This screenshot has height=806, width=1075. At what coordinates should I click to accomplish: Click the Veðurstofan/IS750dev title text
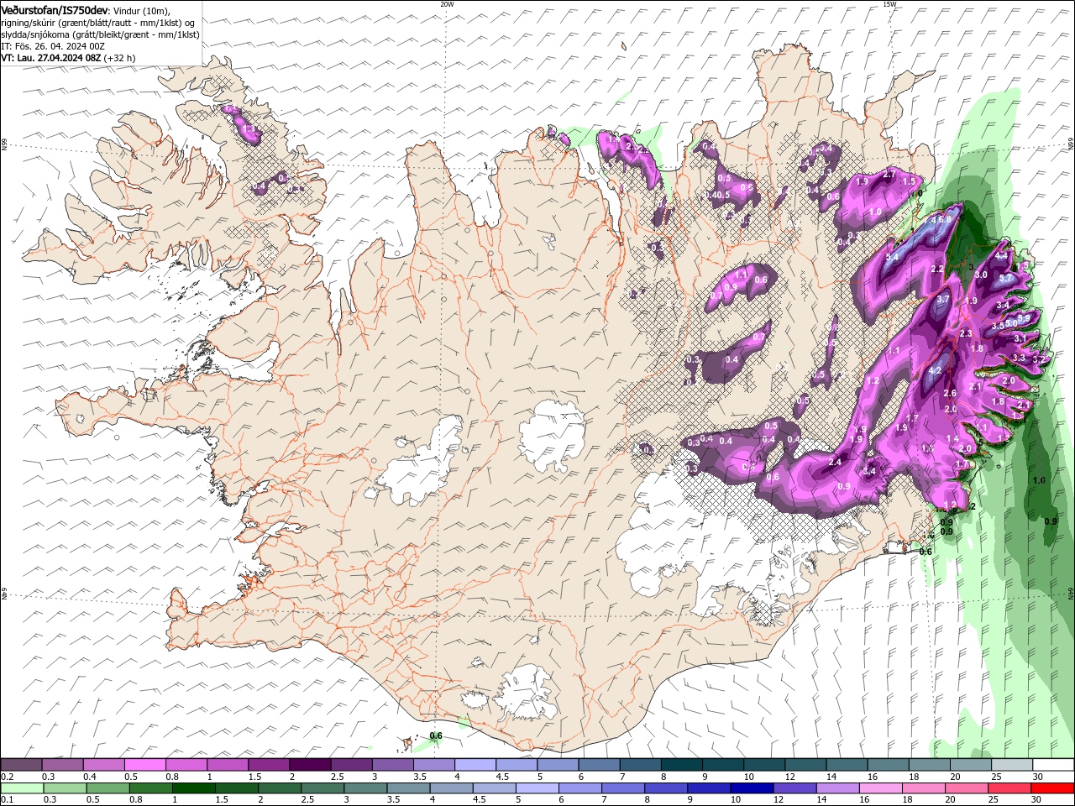point(55,9)
